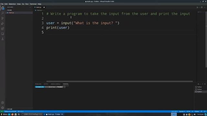Open the Source Control view
The width and height of the screenshot is (207, 116).
coord(3,18)
